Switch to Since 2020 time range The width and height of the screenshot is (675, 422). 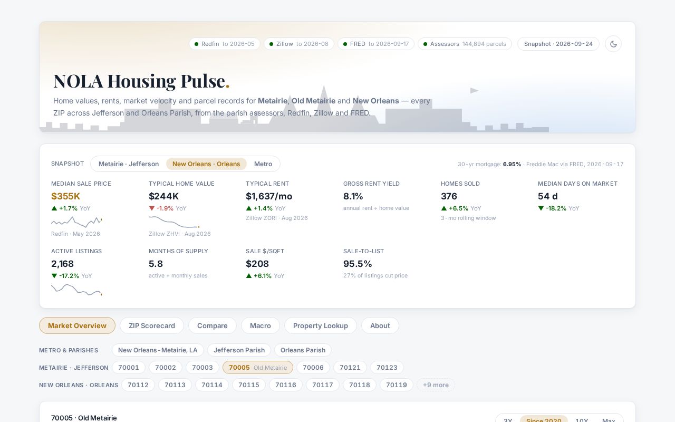click(544, 420)
